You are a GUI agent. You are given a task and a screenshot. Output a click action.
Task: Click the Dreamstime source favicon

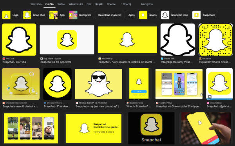tap(208, 103)
